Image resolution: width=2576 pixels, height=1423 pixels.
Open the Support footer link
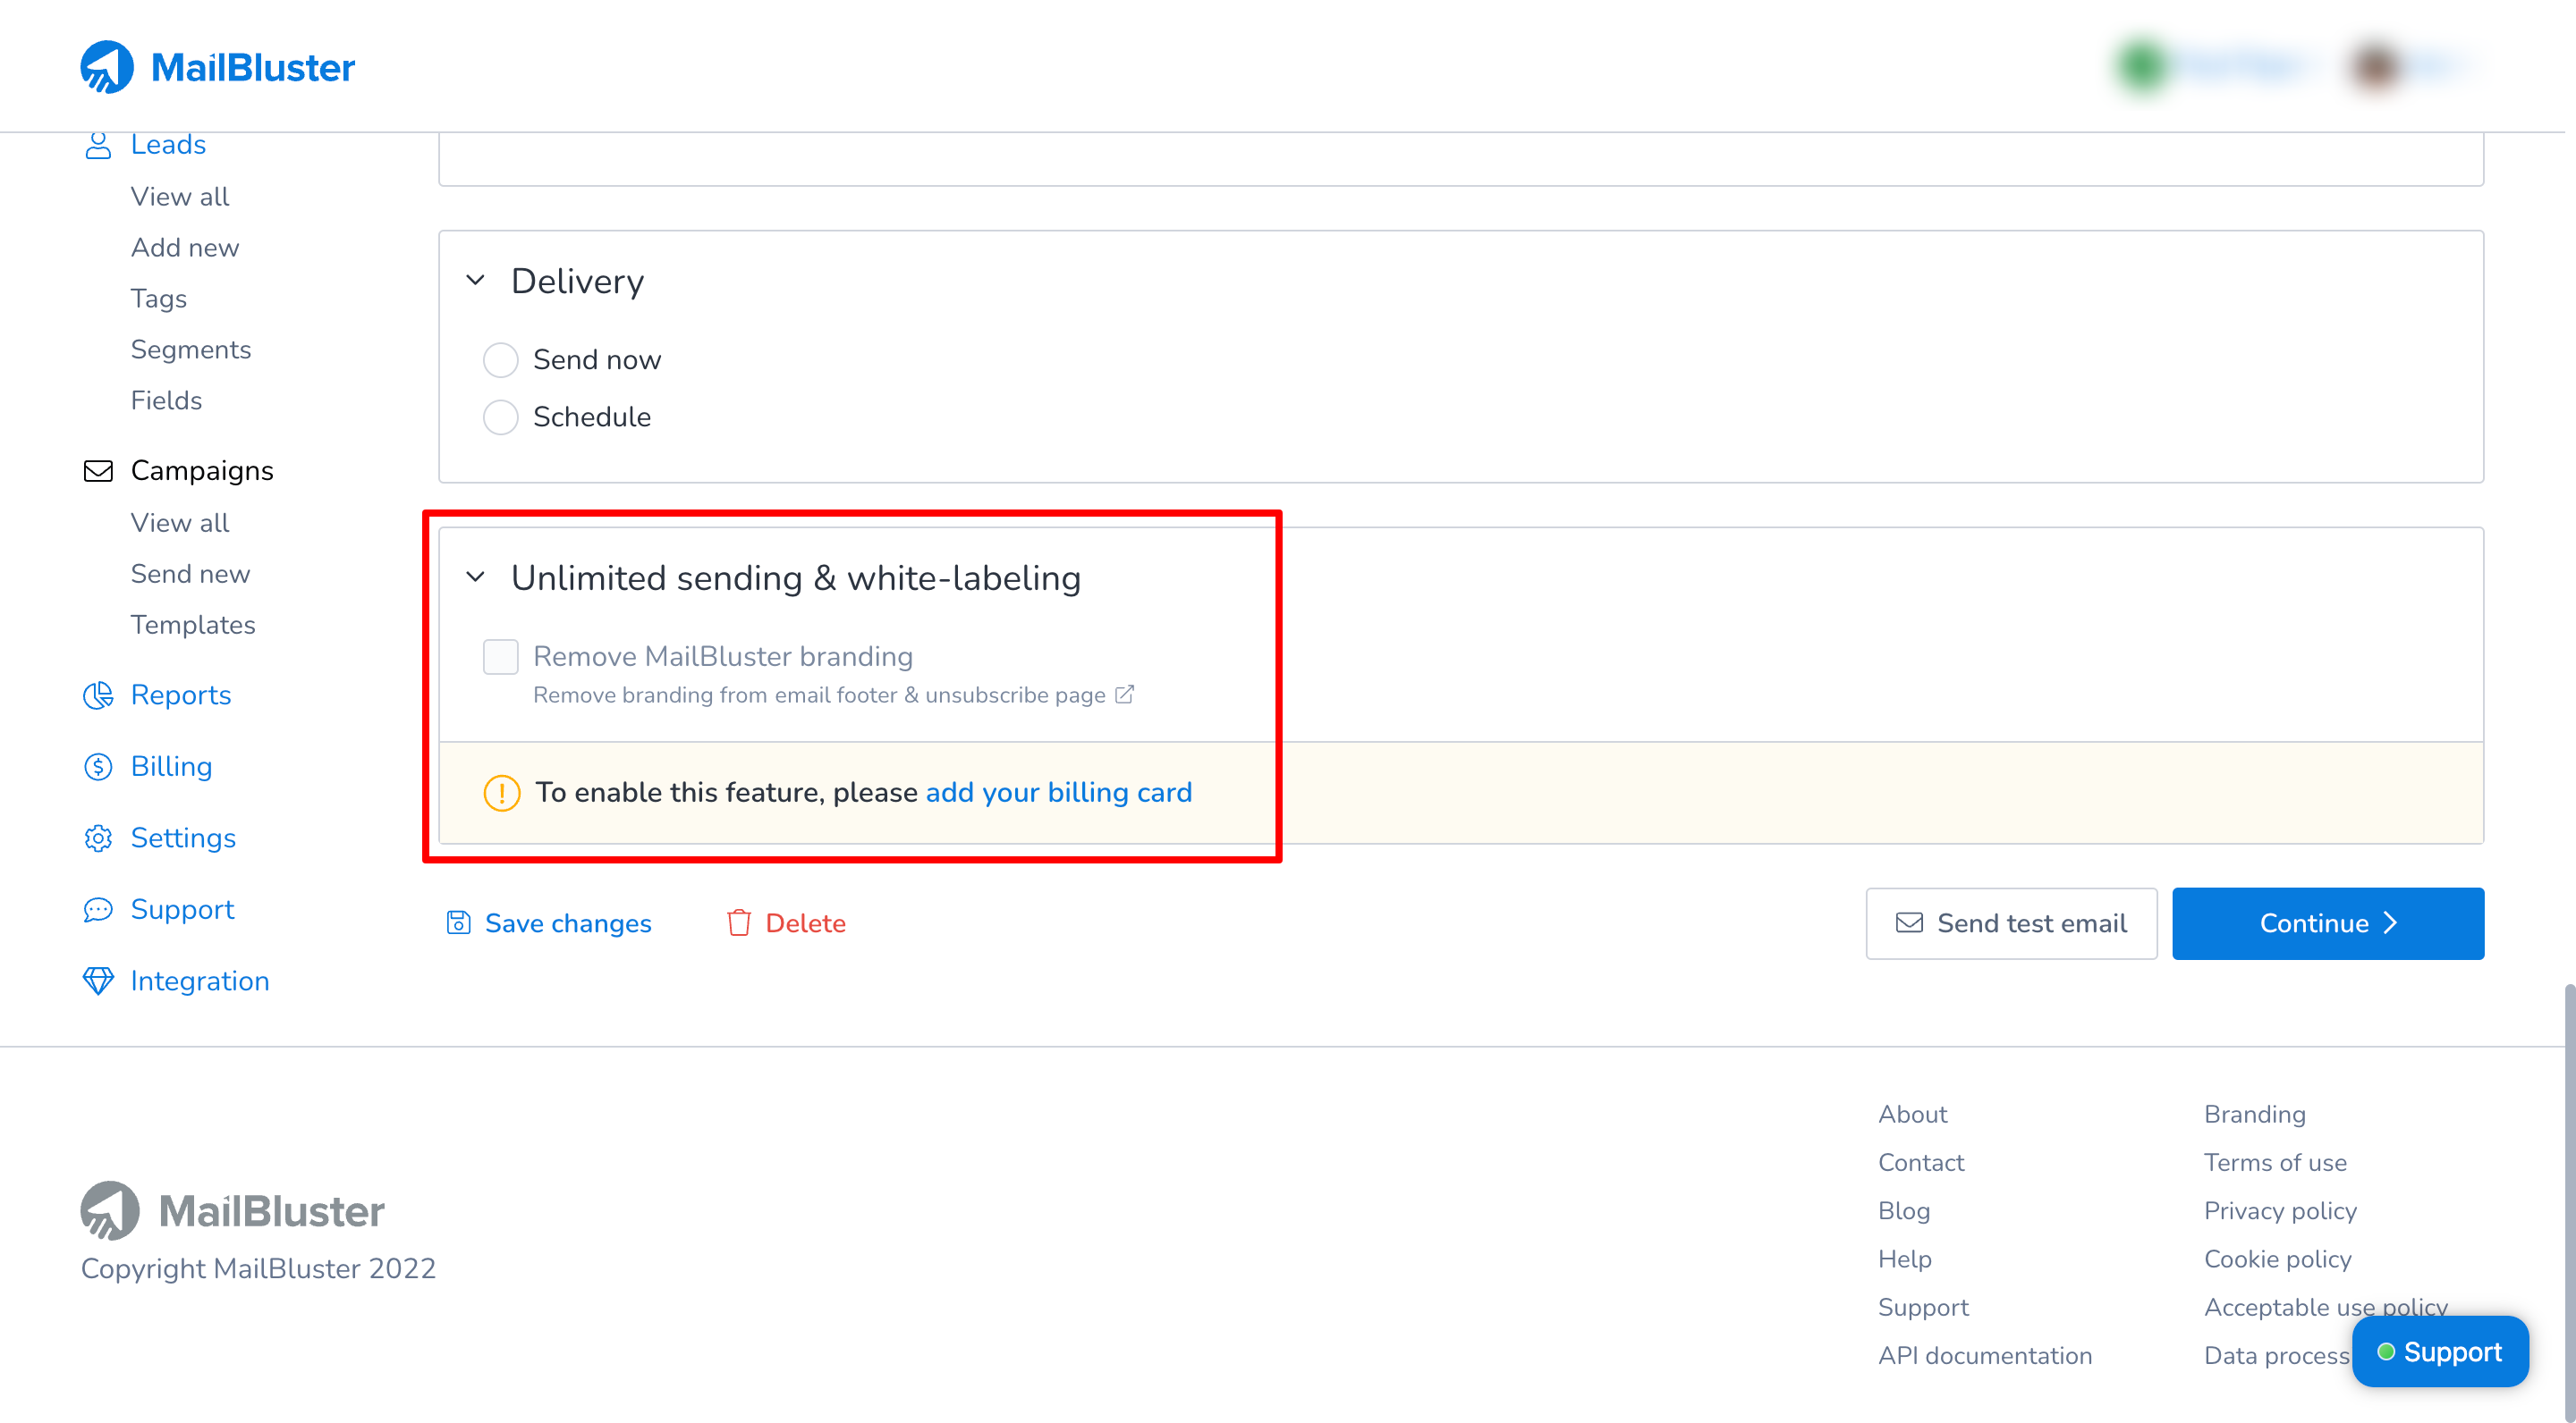click(x=1923, y=1307)
